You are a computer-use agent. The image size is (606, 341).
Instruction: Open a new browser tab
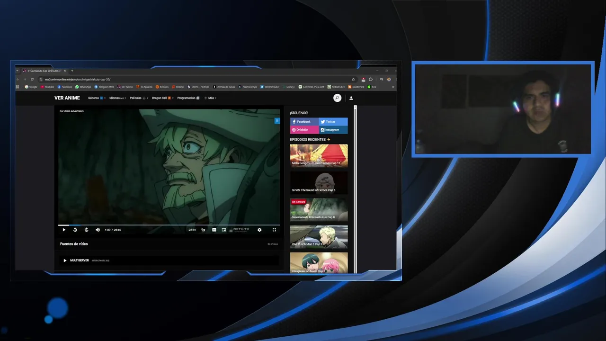(72, 71)
